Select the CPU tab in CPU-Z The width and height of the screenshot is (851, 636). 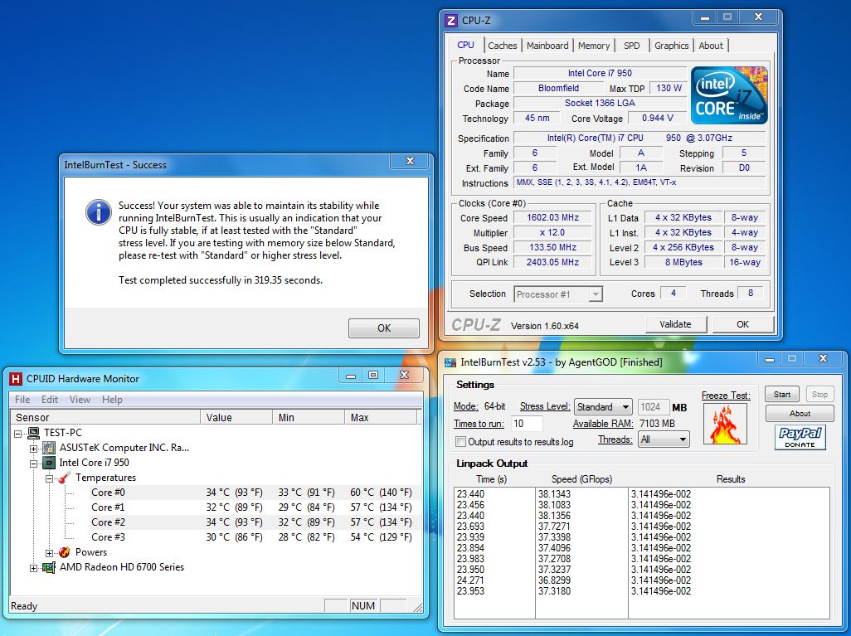[x=465, y=45]
